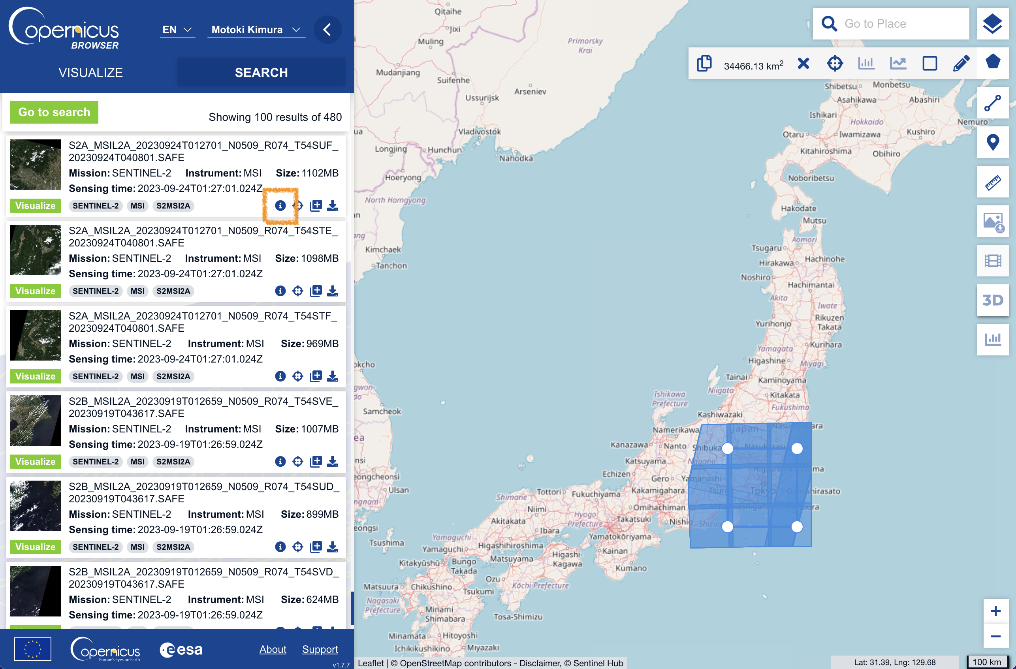Switch to the VISUALIZE tab
This screenshot has width=1016, height=669.
pos(90,73)
